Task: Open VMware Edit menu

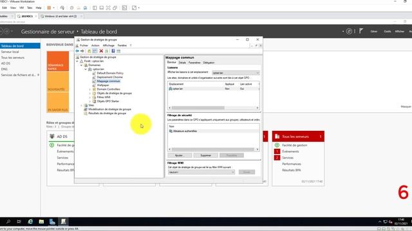Action: (5, 8)
